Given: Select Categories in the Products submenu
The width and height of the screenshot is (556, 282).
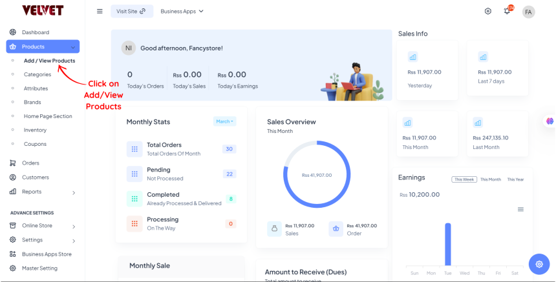Looking at the screenshot, I should pyautogui.click(x=37, y=75).
